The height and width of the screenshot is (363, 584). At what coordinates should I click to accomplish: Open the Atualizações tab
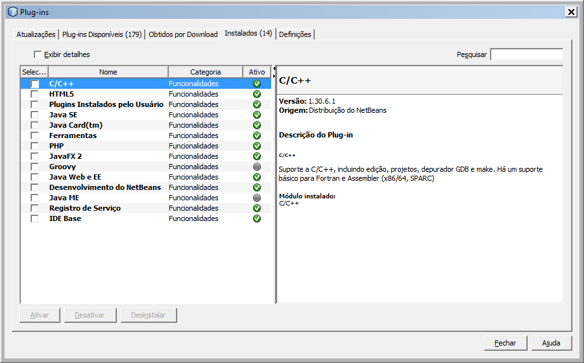pos(36,34)
